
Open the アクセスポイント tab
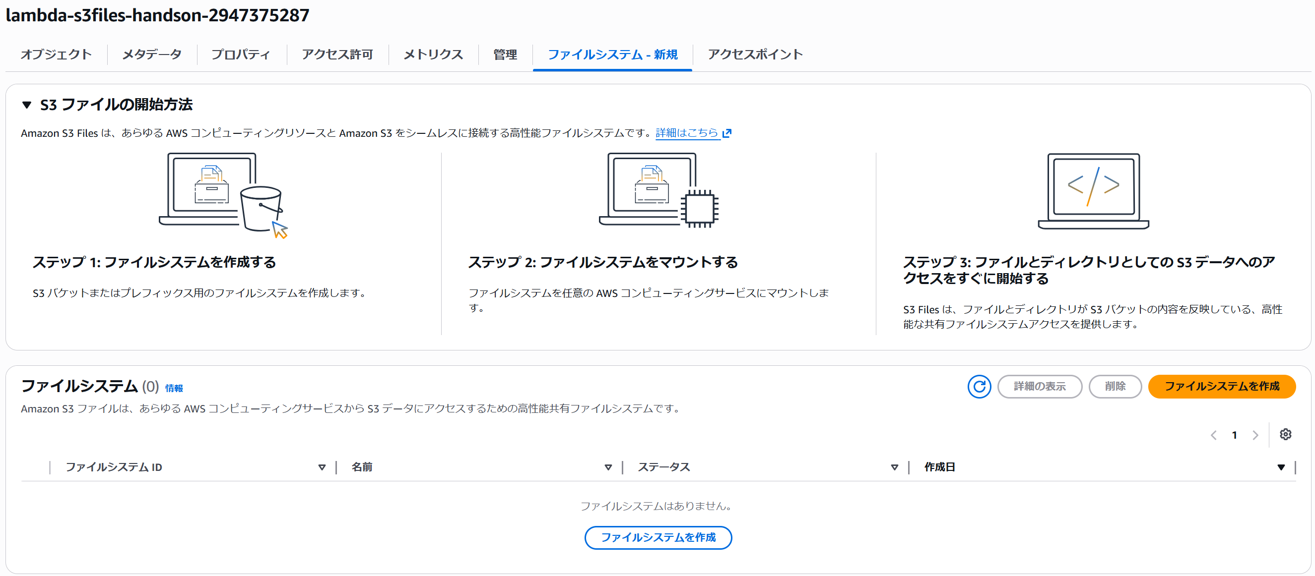[755, 55]
